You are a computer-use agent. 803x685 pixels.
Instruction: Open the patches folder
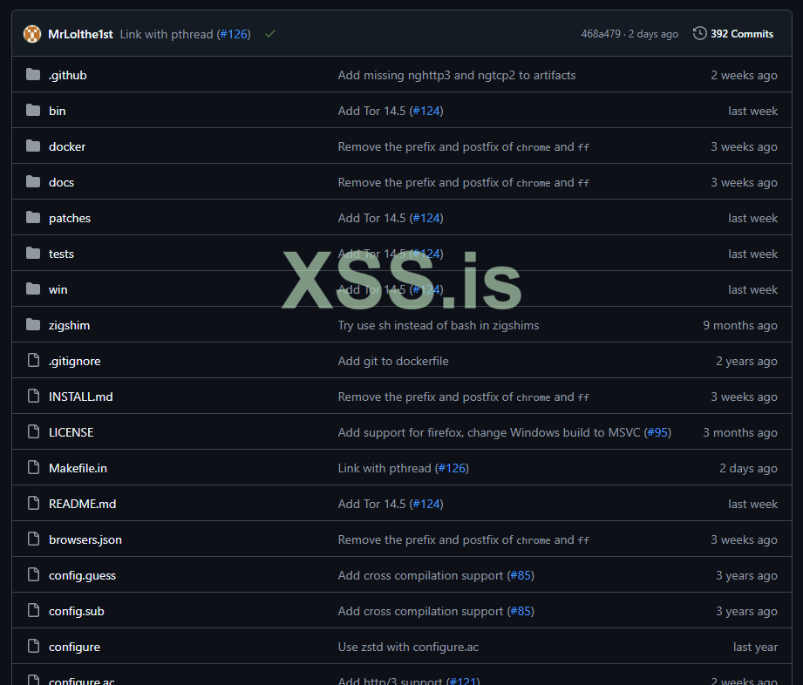pyautogui.click(x=70, y=218)
